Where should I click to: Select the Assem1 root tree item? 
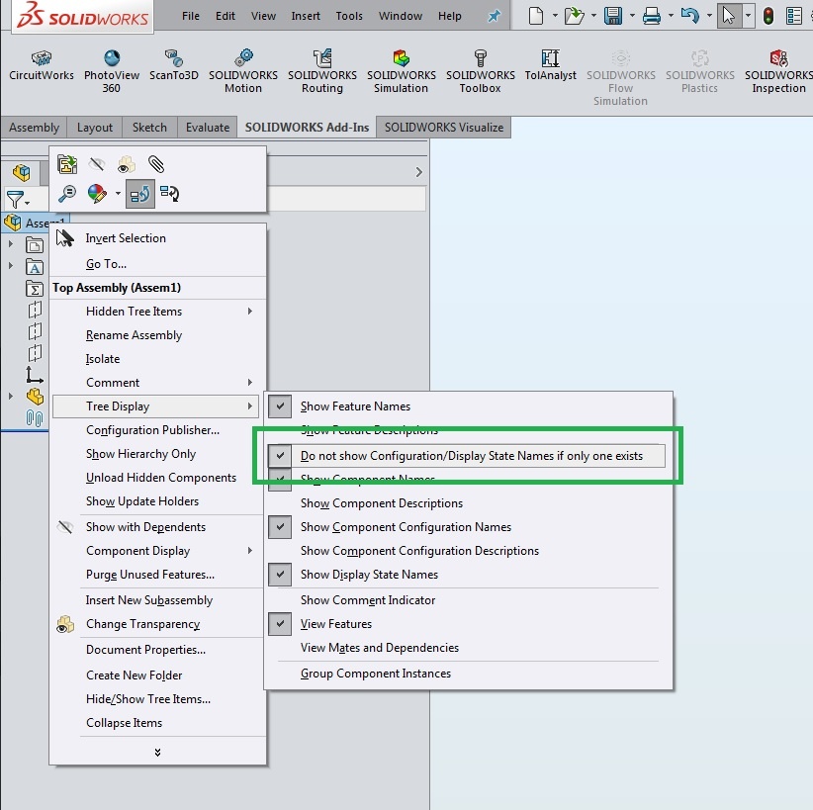click(x=34, y=223)
